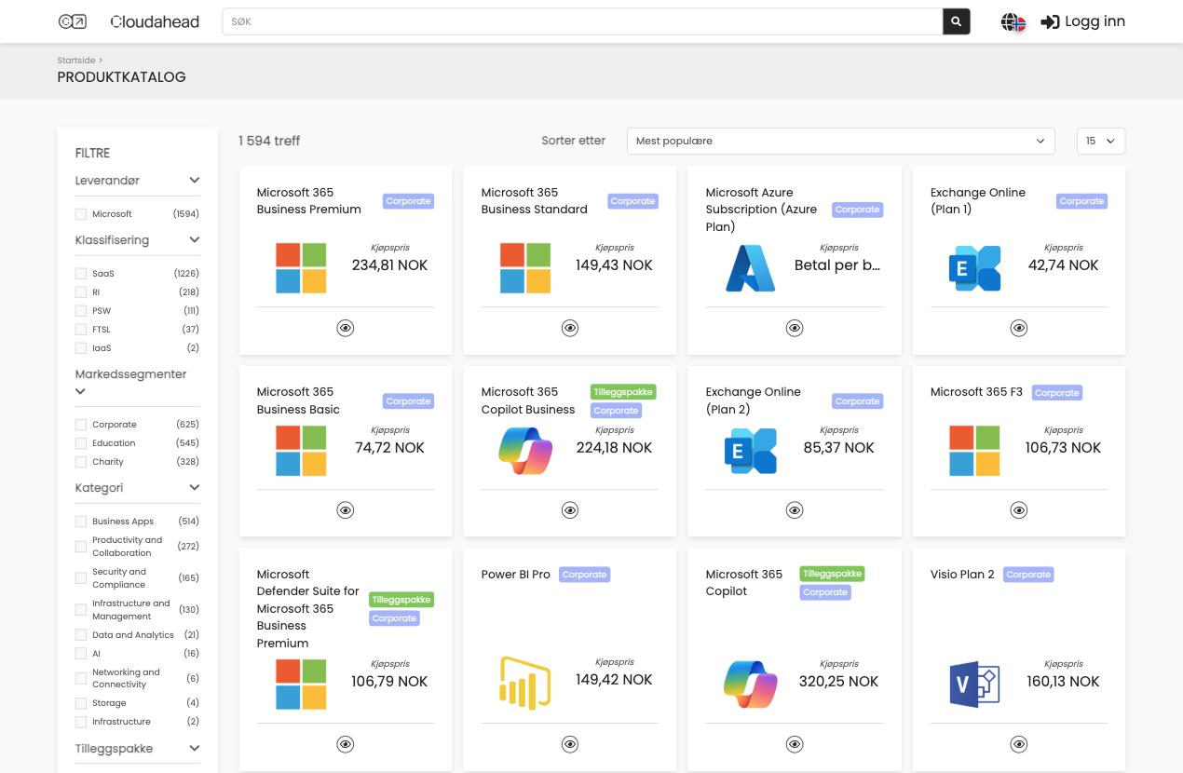Check the Infrastructure and Management filter
The image size is (1183, 773).
[81, 610]
